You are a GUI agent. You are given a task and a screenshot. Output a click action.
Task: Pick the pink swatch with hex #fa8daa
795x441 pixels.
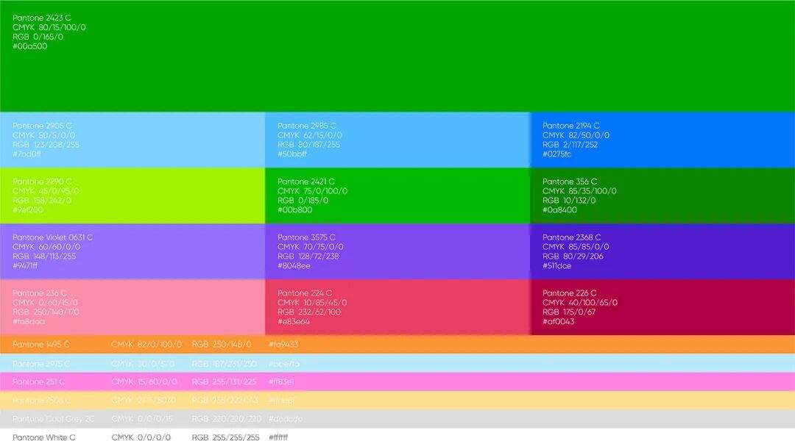[x=132, y=307]
